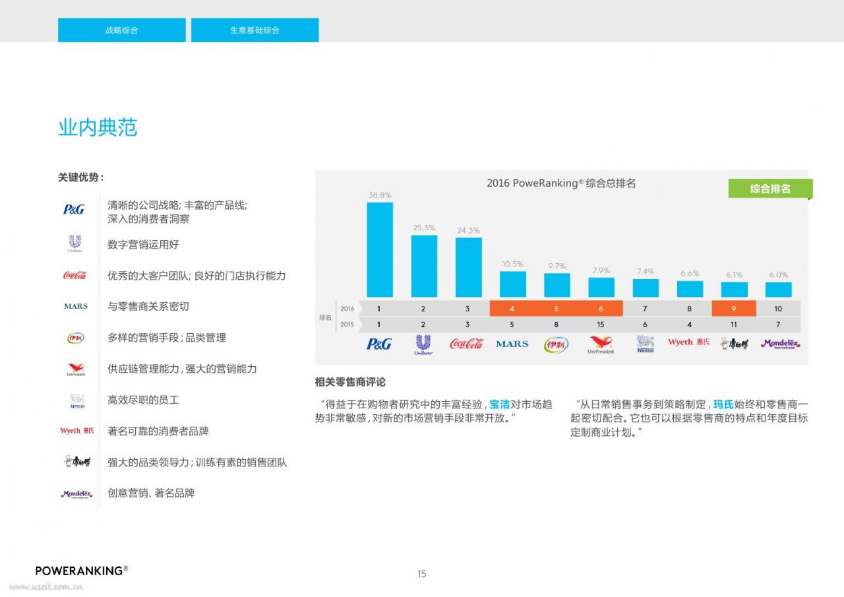The width and height of the screenshot is (844, 597).
Task: Click the MARS logo below the chart
Action: (512, 344)
